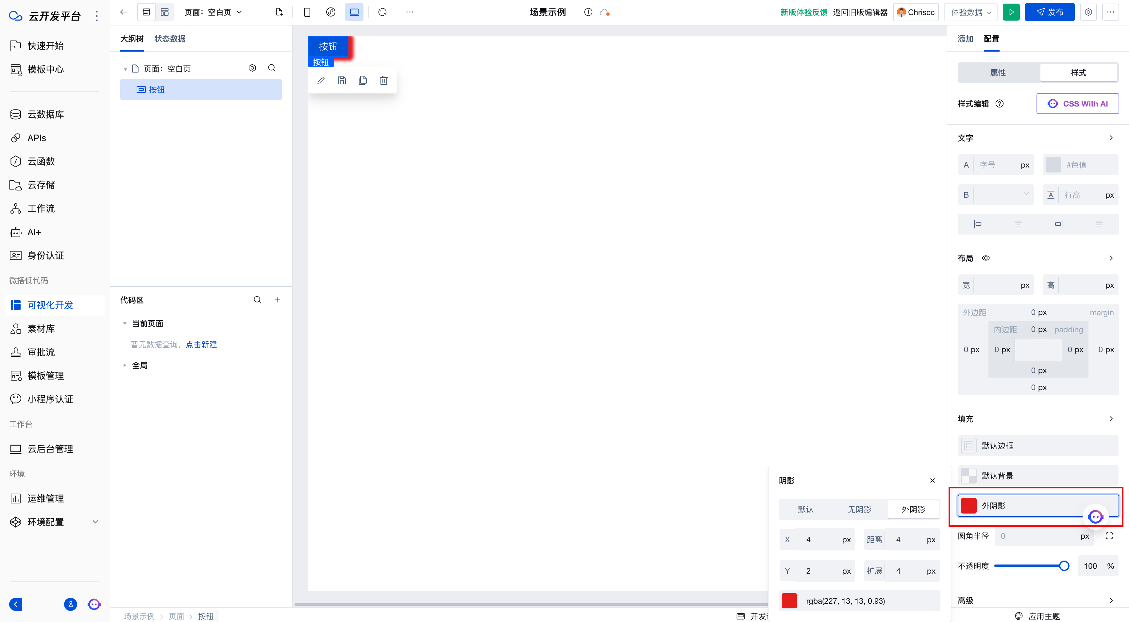Click CSS With AI button
This screenshot has width=1129, height=622.
[x=1077, y=104]
